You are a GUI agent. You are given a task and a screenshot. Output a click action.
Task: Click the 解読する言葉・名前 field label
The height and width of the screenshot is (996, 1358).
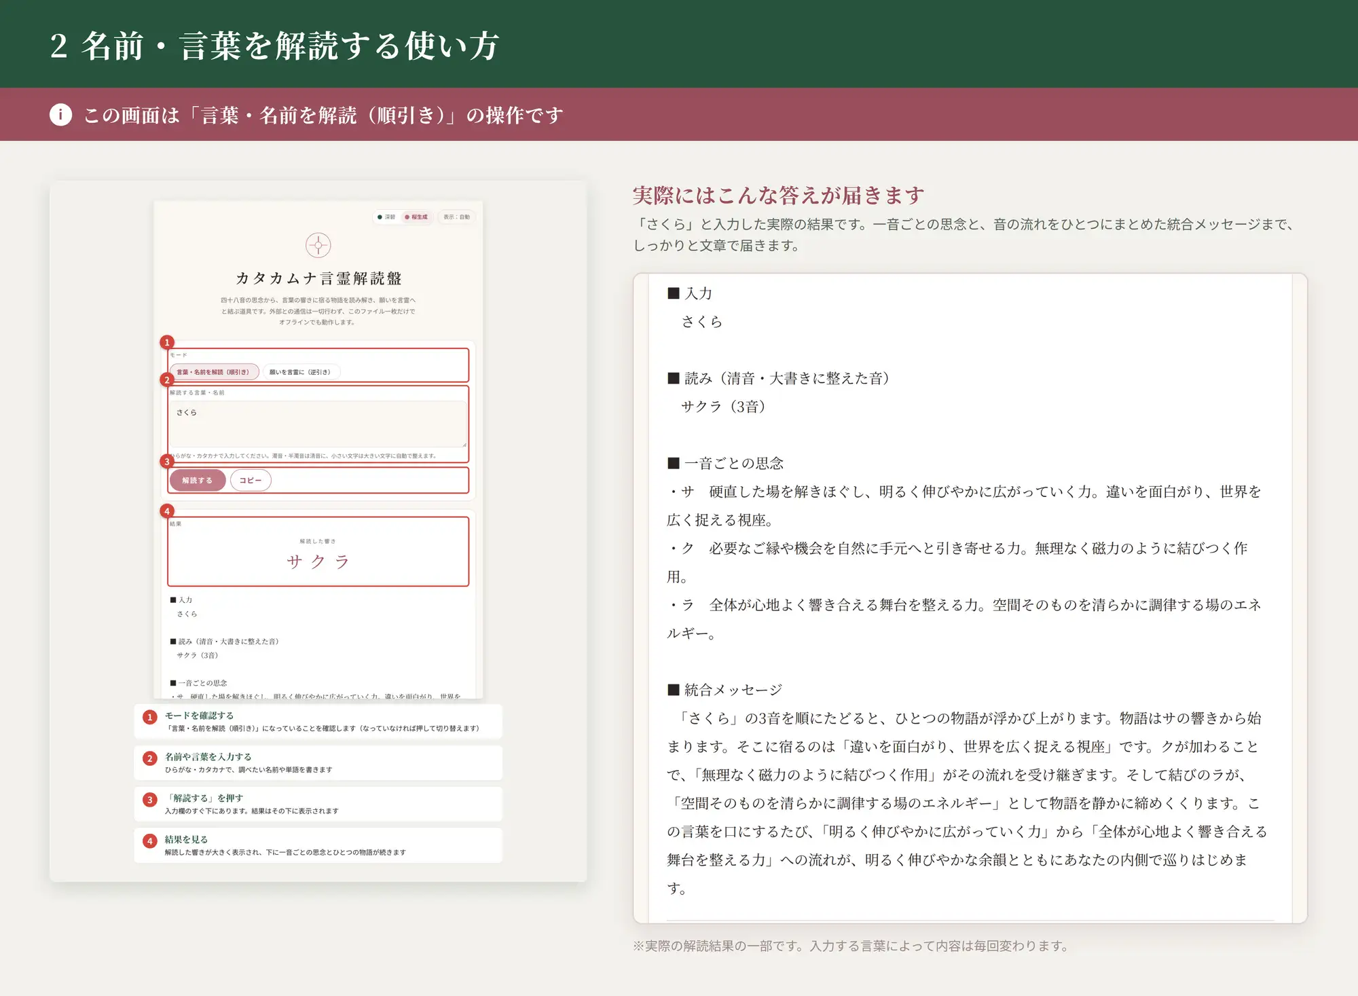click(197, 392)
